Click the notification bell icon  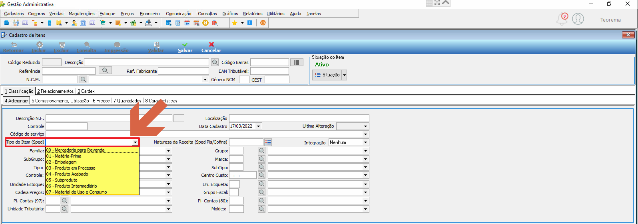(562, 20)
